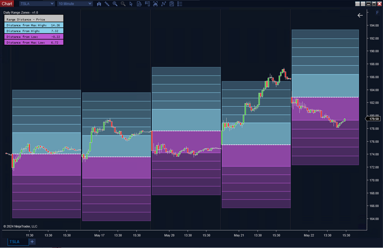This screenshot has height=248, width=383.
Task: Select the cursor pointer tool
Action: pos(131,3)
